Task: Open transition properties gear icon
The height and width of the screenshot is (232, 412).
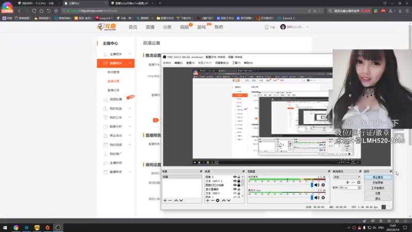Action: coord(358,183)
